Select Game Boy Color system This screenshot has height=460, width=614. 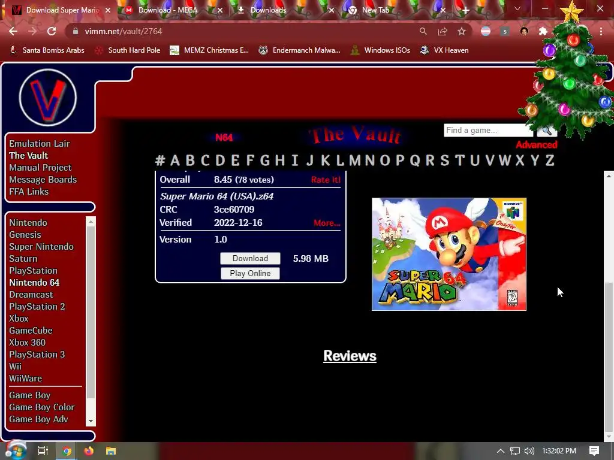click(42, 407)
